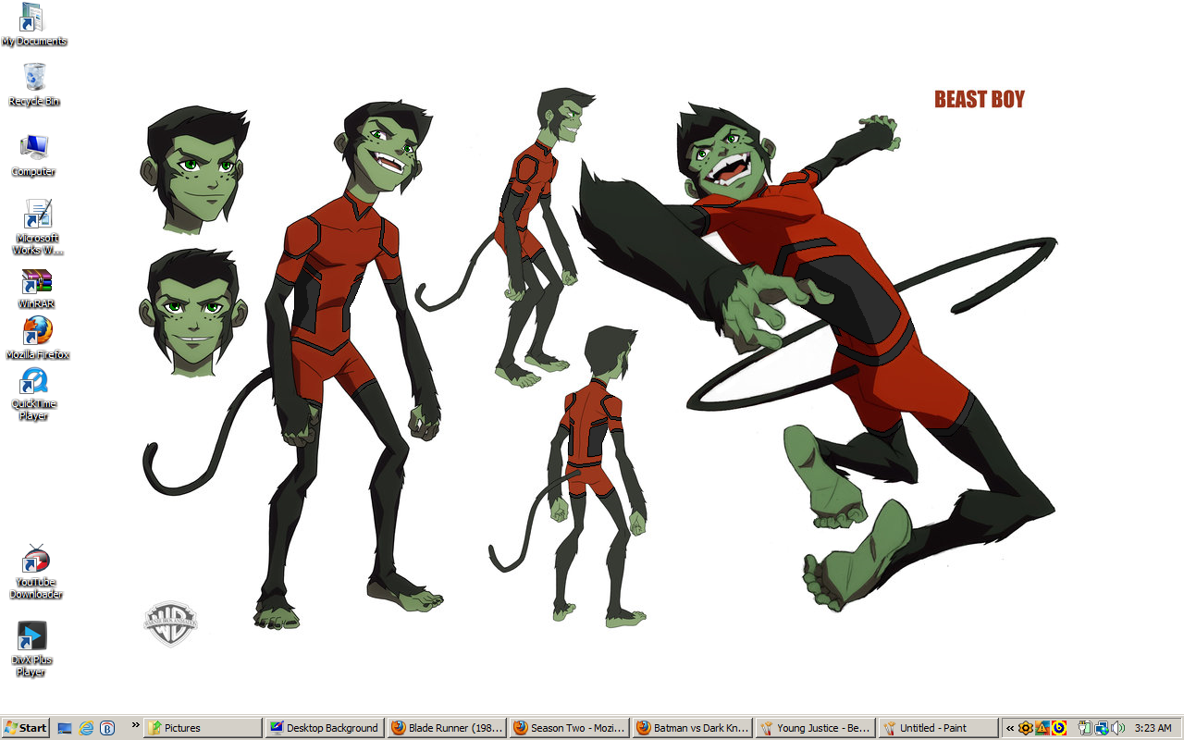
Task: Click the 3:23 AM clock
Action: (x=1153, y=728)
